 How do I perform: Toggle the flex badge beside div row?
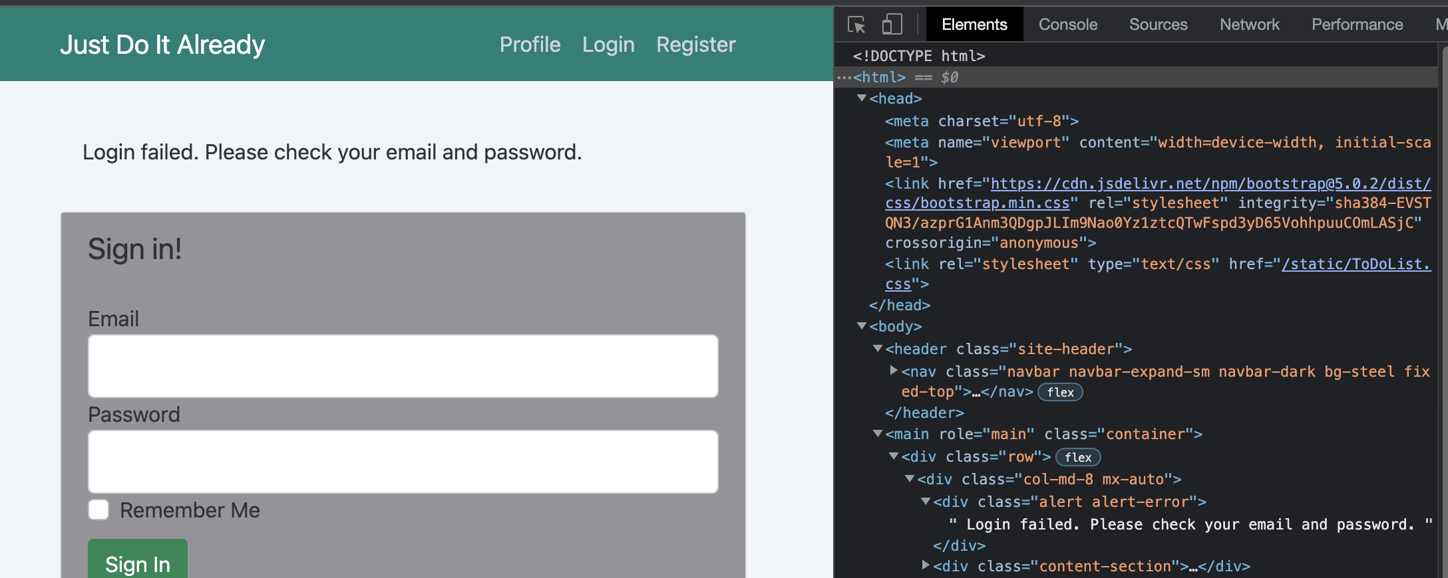point(1078,458)
